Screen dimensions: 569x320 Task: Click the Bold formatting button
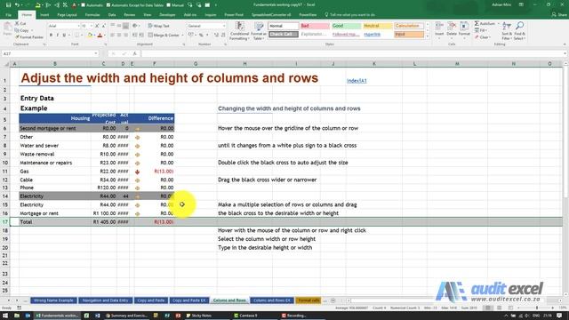[51, 36]
